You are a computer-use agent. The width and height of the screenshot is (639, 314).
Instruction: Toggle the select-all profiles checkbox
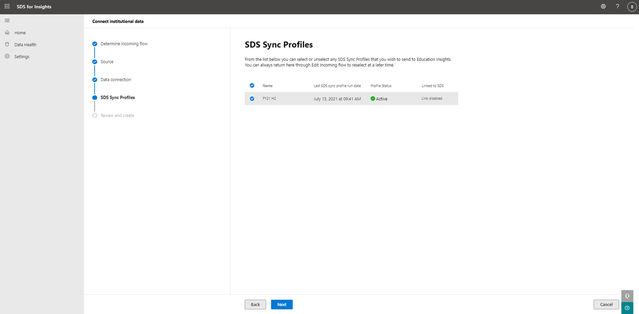coord(252,85)
